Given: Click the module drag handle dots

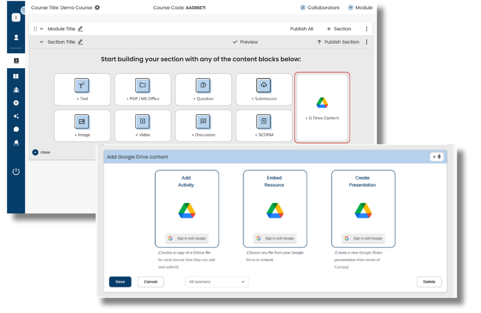Looking at the screenshot, I should coord(35,29).
